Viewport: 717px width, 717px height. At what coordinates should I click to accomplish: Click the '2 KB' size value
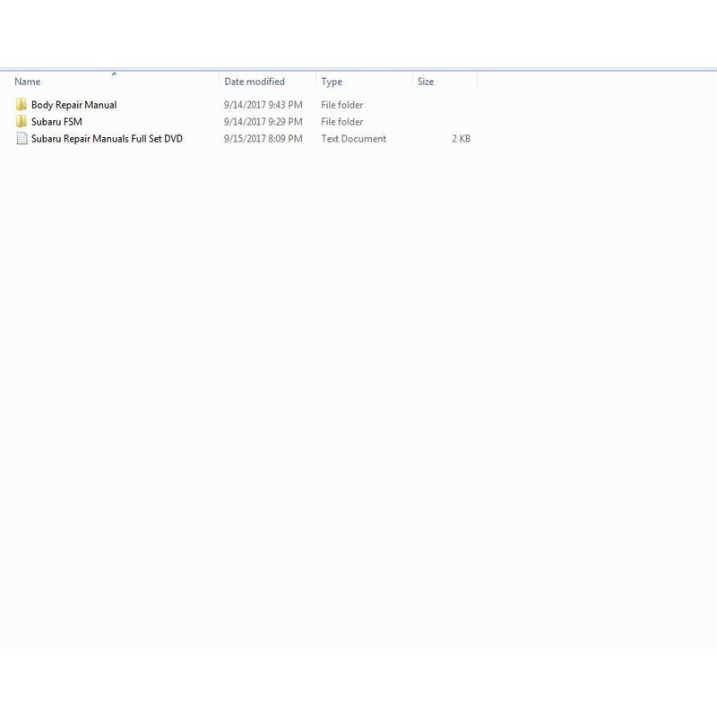461,139
